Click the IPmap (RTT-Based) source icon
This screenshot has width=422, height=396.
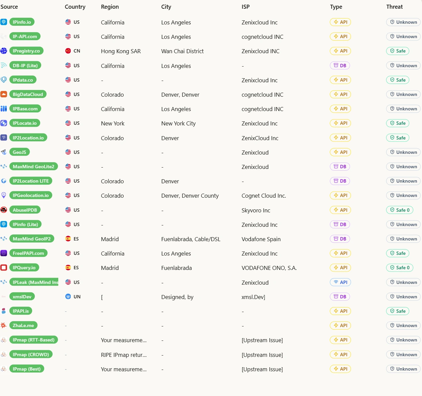[x=4, y=340]
